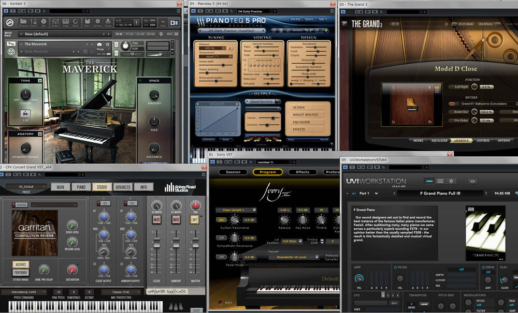Mute the Close channel in CFX
The width and height of the screenshot is (518, 313).
[156, 219]
